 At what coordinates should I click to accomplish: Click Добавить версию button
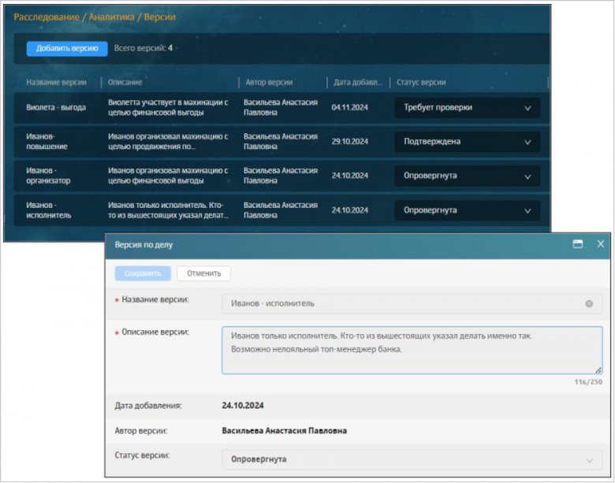67,49
